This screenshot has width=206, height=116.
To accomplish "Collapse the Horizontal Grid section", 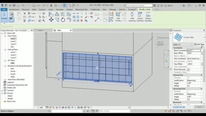I will click(201, 89).
